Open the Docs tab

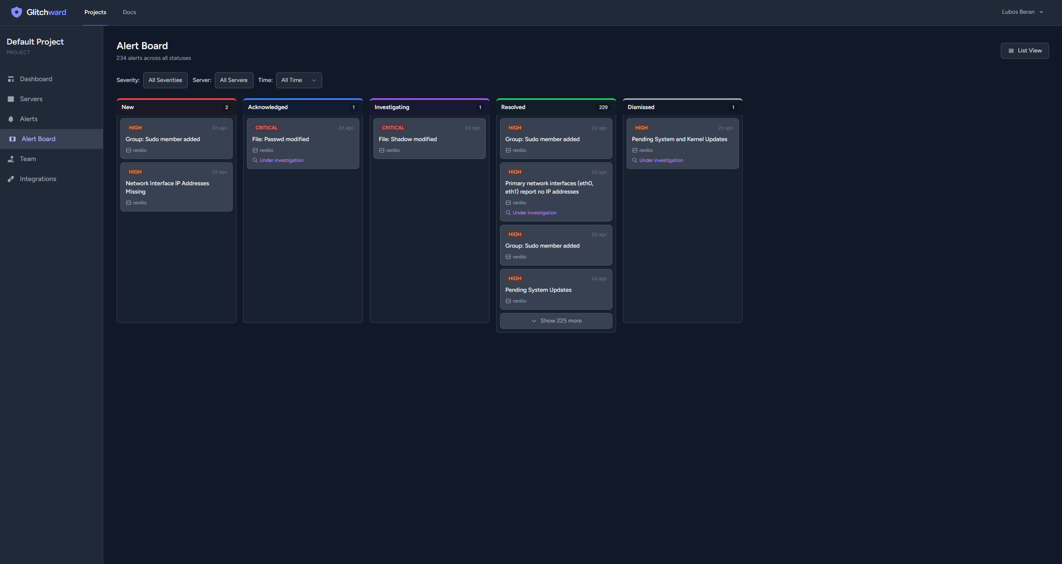(129, 12)
